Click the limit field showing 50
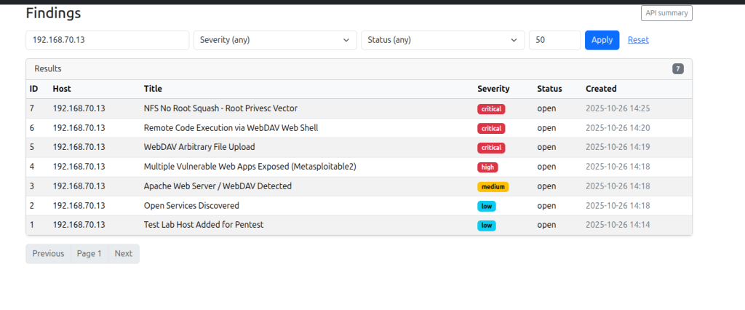The height and width of the screenshot is (310, 745). click(554, 40)
